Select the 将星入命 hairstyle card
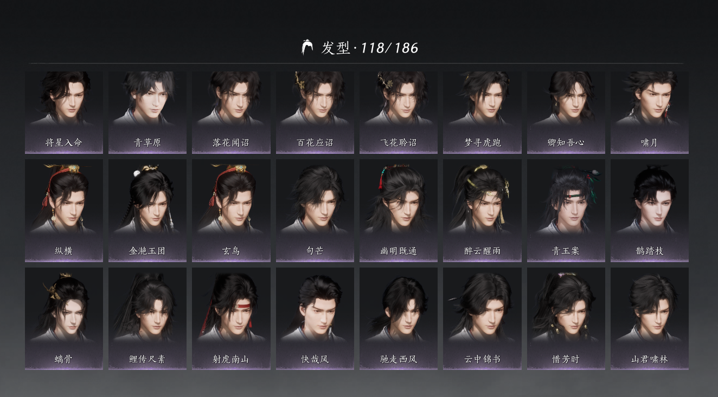The width and height of the screenshot is (718, 397). pyautogui.click(x=64, y=113)
